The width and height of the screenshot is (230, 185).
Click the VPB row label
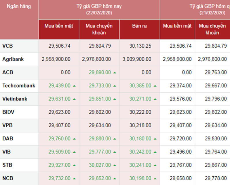[x=7, y=126]
